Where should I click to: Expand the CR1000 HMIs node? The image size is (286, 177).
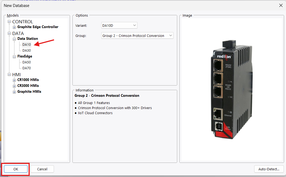point(14,80)
